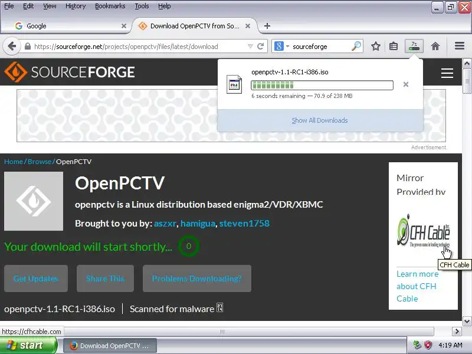This screenshot has height=354, width=472.
Task: Click the Get Updates button
Action: [x=36, y=278]
